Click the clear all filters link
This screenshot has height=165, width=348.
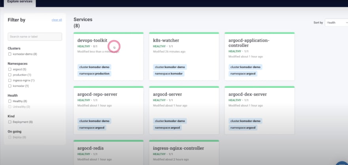pyautogui.click(x=57, y=20)
